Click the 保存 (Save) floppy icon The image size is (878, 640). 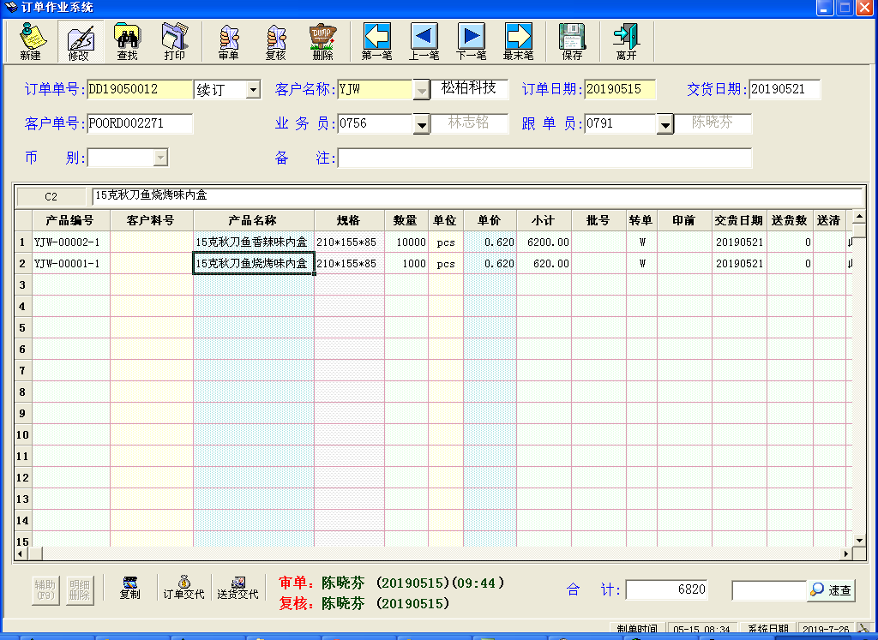[572, 41]
